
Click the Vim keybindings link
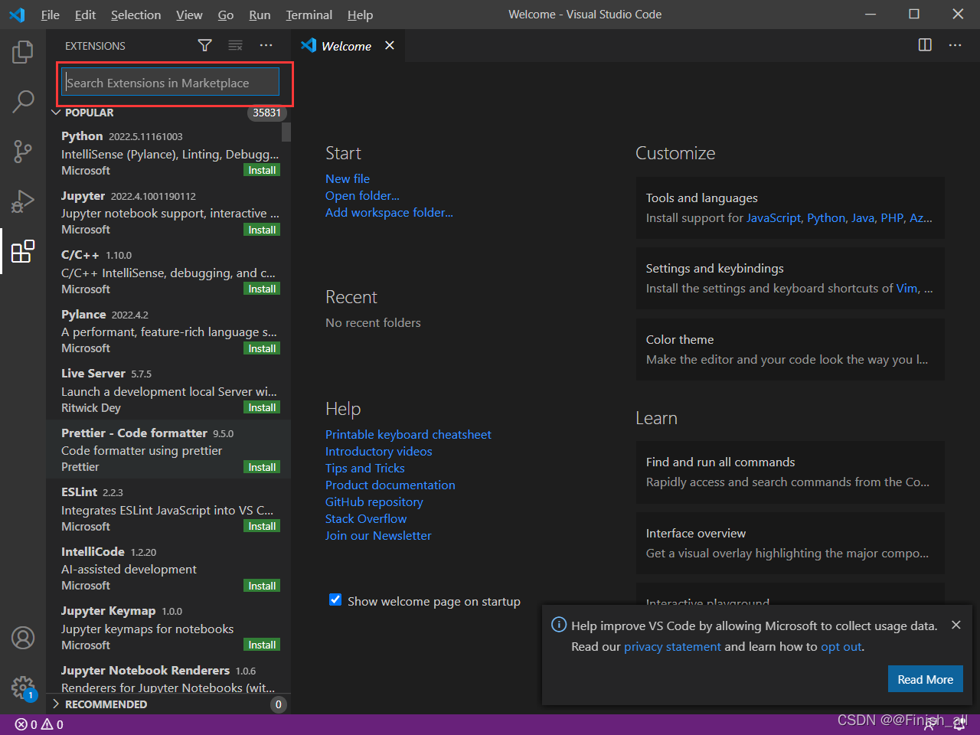906,288
